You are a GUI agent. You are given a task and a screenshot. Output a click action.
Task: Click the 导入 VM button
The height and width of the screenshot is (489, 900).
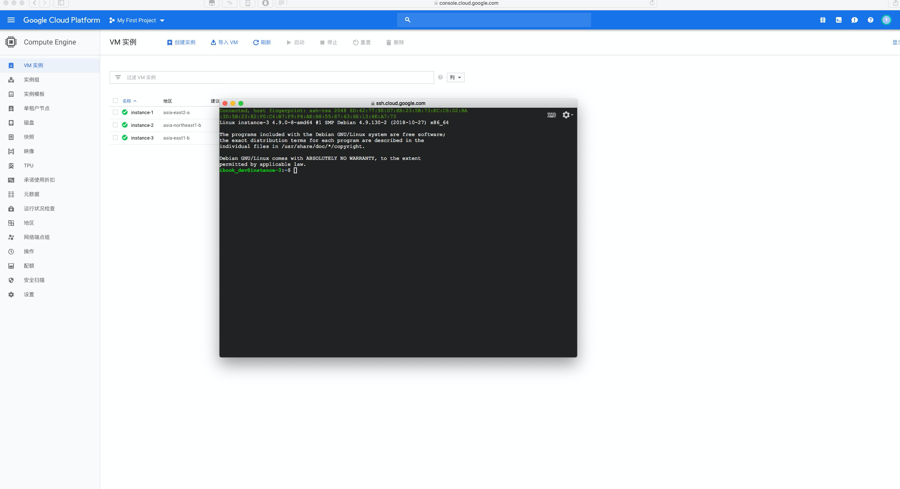point(224,43)
